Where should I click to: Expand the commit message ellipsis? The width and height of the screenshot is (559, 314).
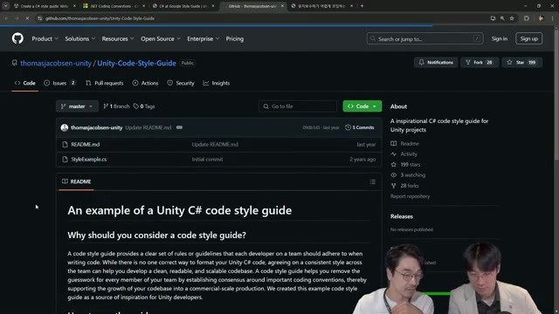click(x=179, y=127)
